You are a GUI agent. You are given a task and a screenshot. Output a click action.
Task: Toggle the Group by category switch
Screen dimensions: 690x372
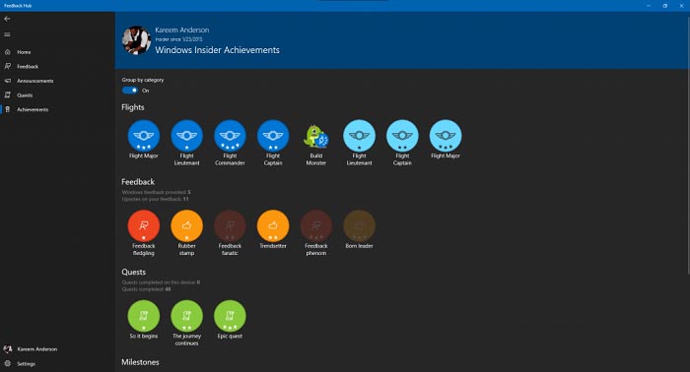coord(130,90)
